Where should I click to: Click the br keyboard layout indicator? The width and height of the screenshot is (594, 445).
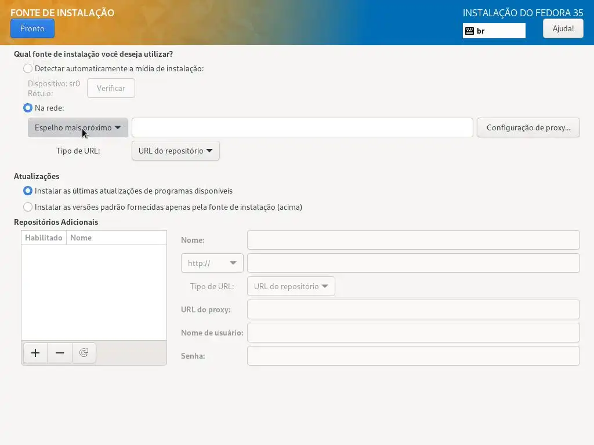coord(494,31)
